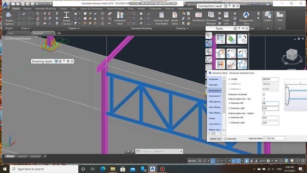Select Dimensions Y in the truss dialog list
The height and width of the screenshot is (173, 307).
coord(215,96)
